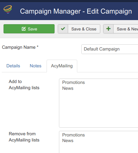The width and height of the screenshot is (138, 153).
Task: Switch to the Notes tab
Action: point(36,66)
